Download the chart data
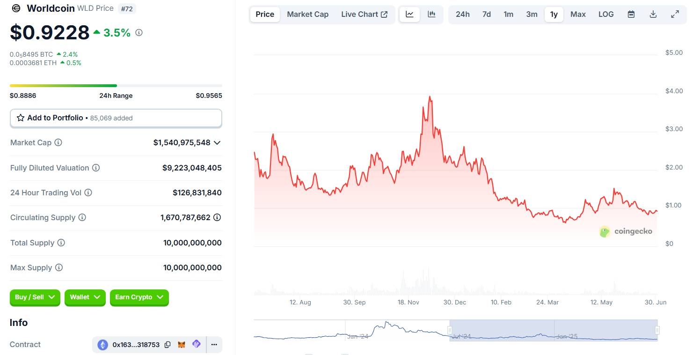 [653, 14]
